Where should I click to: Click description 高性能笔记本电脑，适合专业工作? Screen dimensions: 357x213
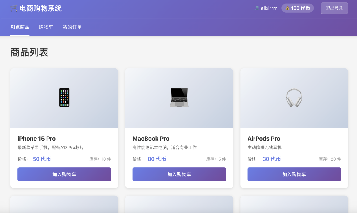165,148
